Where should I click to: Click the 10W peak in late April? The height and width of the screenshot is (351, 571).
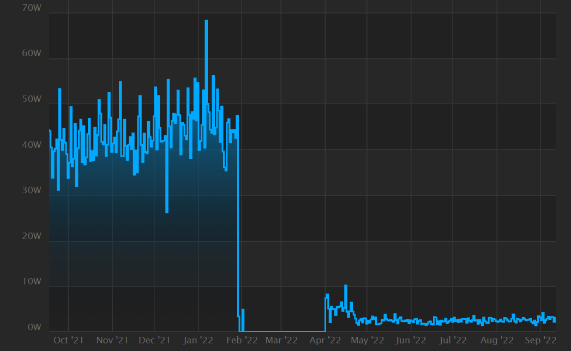346,285
